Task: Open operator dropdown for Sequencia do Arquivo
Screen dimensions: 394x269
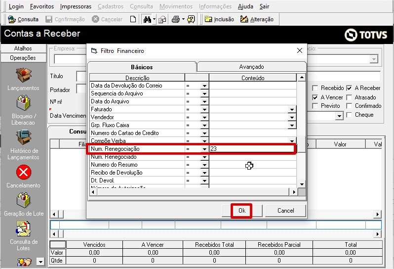Action: click(x=204, y=93)
